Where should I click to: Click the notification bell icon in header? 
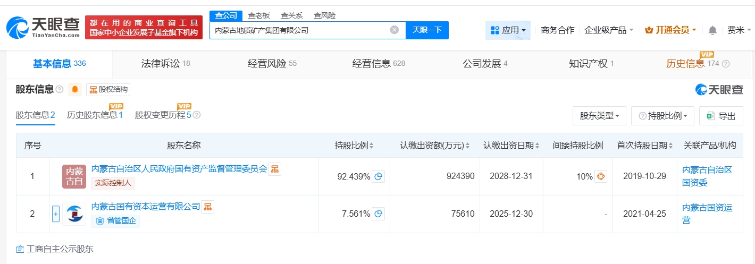[x=712, y=30]
